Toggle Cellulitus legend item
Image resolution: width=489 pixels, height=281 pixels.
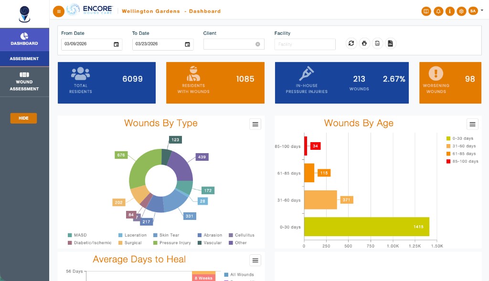242,235
